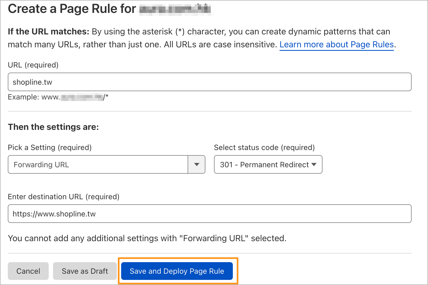
Task: Select the Forwarding URL setting box text
Action: click(x=41, y=165)
